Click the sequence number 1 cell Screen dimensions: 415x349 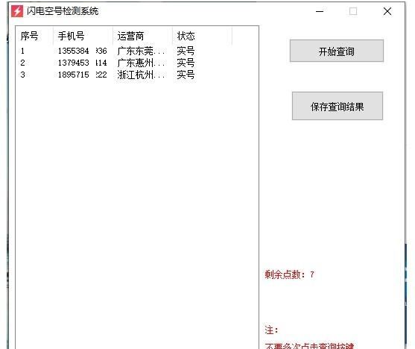pos(22,51)
